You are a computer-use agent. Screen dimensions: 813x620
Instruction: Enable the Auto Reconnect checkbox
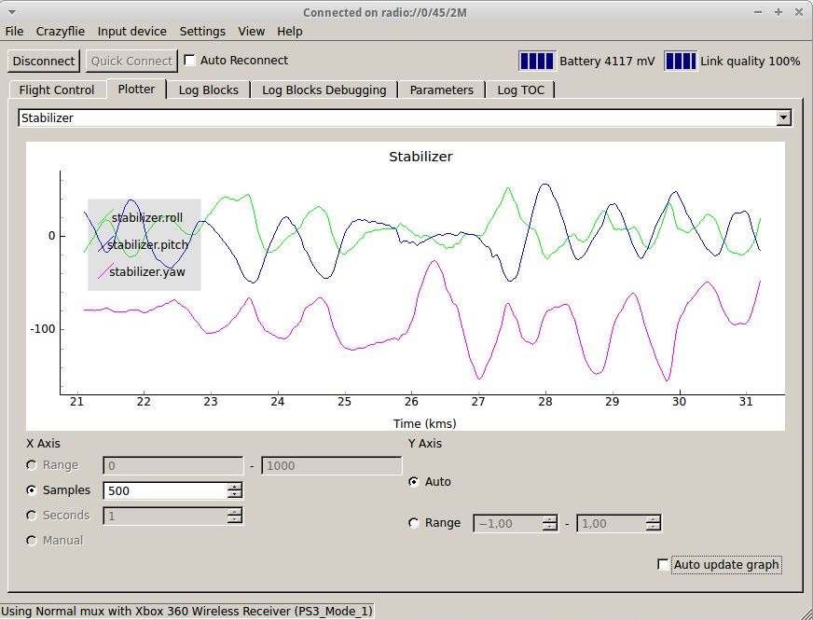click(190, 61)
